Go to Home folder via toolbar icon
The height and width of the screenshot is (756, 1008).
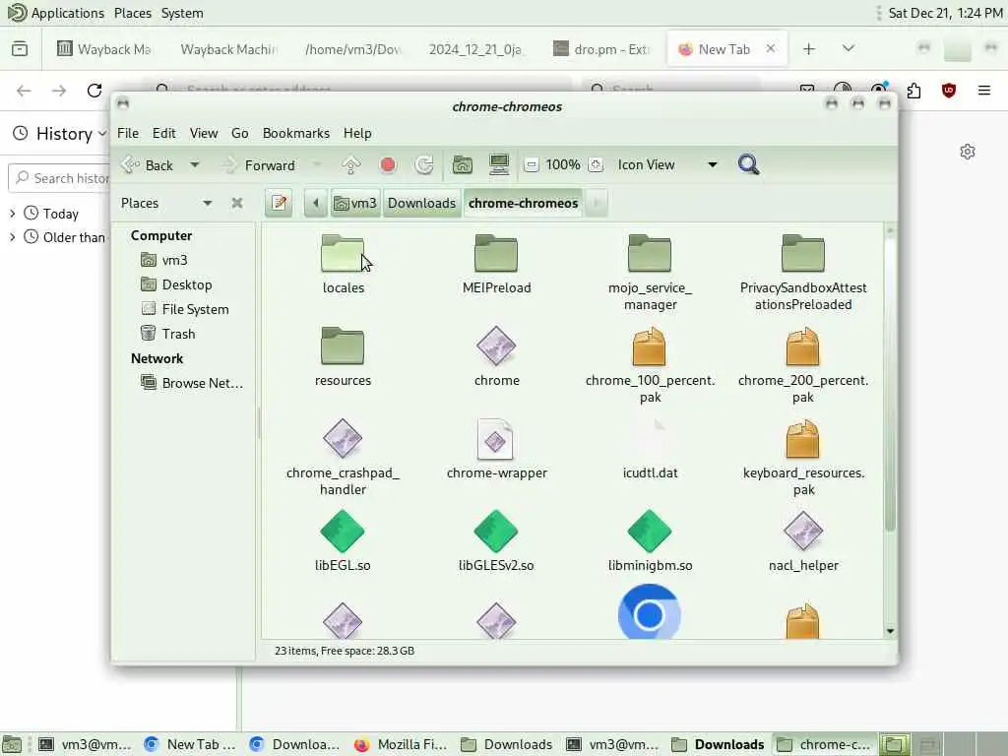[463, 165]
